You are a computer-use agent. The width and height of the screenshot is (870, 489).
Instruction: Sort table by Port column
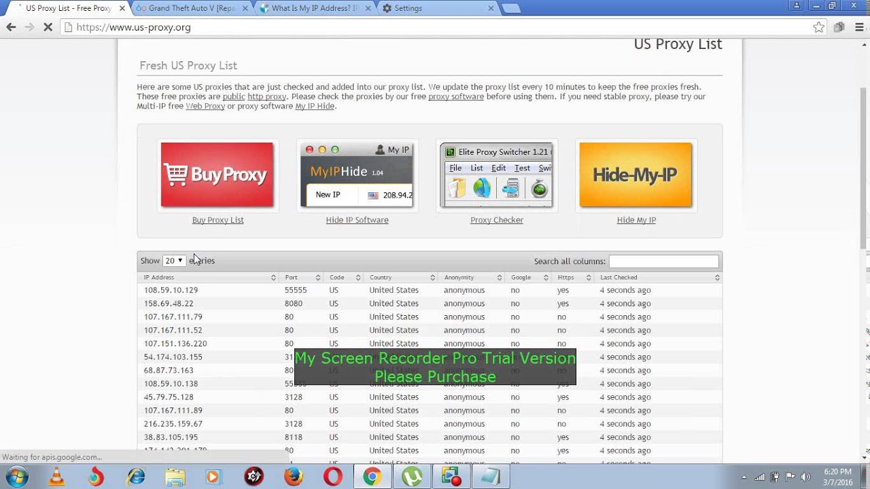click(x=302, y=277)
